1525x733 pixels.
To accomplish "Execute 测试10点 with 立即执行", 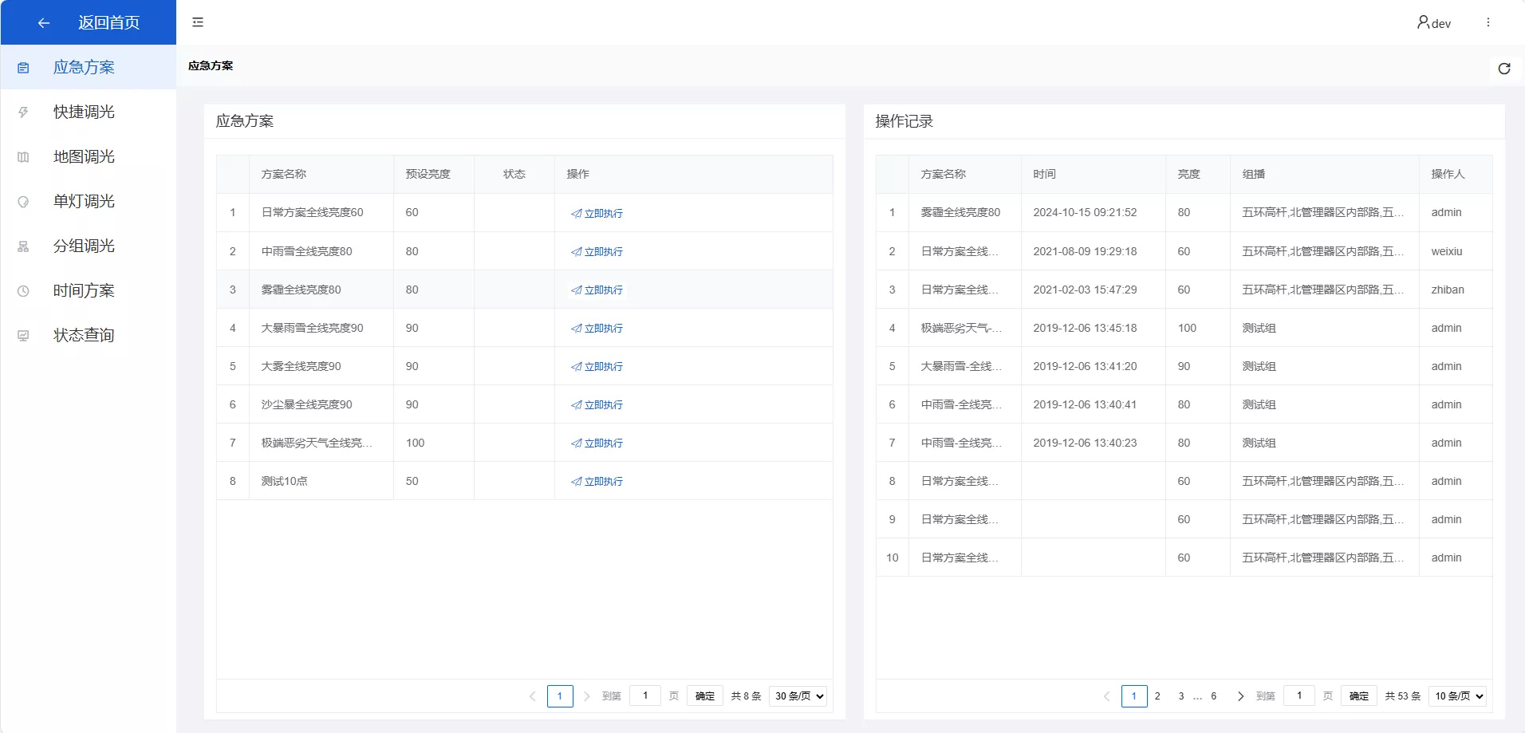I will (x=597, y=481).
